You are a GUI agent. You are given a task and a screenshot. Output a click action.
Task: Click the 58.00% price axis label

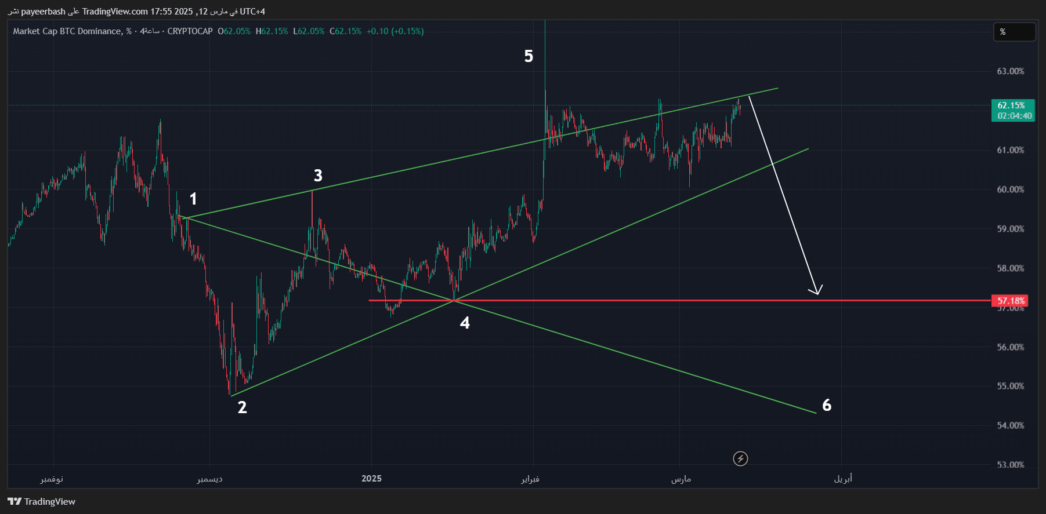[x=1011, y=268]
